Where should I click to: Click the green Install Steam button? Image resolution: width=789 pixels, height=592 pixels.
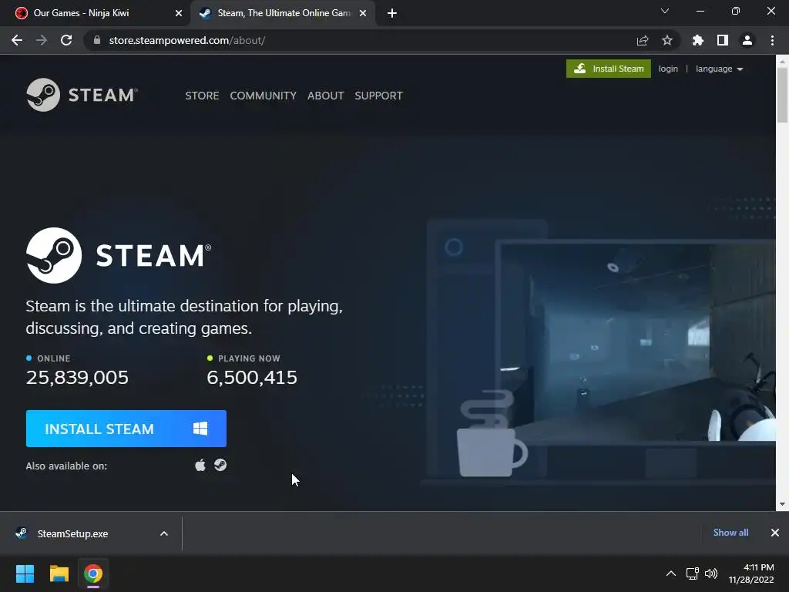pyautogui.click(x=609, y=69)
